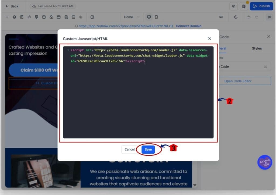The height and width of the screenshot is (195, 276).
Task: Click the globe icon in toolbar
Action: point(81,17)
